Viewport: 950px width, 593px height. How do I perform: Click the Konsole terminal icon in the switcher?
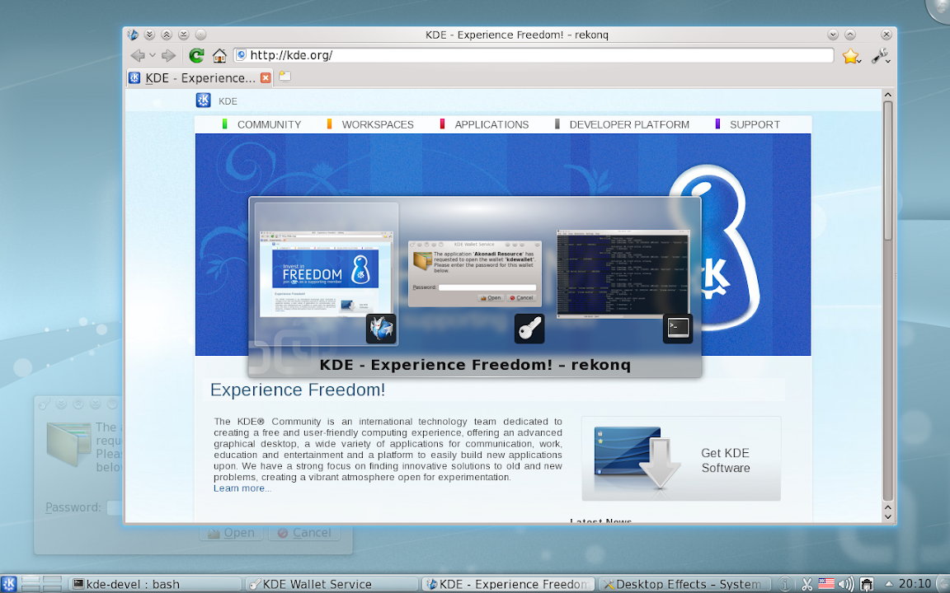tap(678, 329)
